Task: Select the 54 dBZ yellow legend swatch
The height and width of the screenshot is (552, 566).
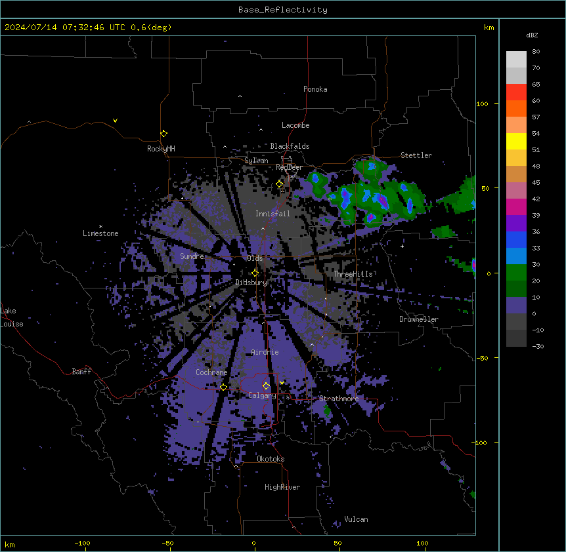Action: pos(516,141)
